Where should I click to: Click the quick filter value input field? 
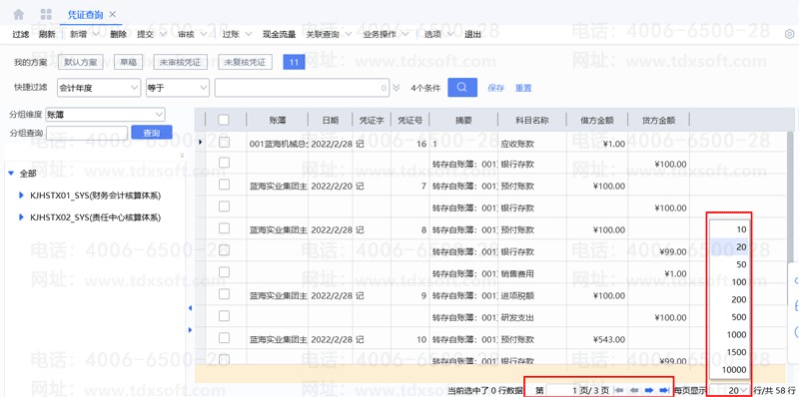tap(303, 88)
